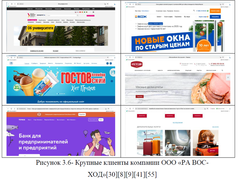Select 'Рецепты' in the Кунгурский menu
The height and width of the screenshot is (179, 242).
pyautogui.click(x=199, y=70)
